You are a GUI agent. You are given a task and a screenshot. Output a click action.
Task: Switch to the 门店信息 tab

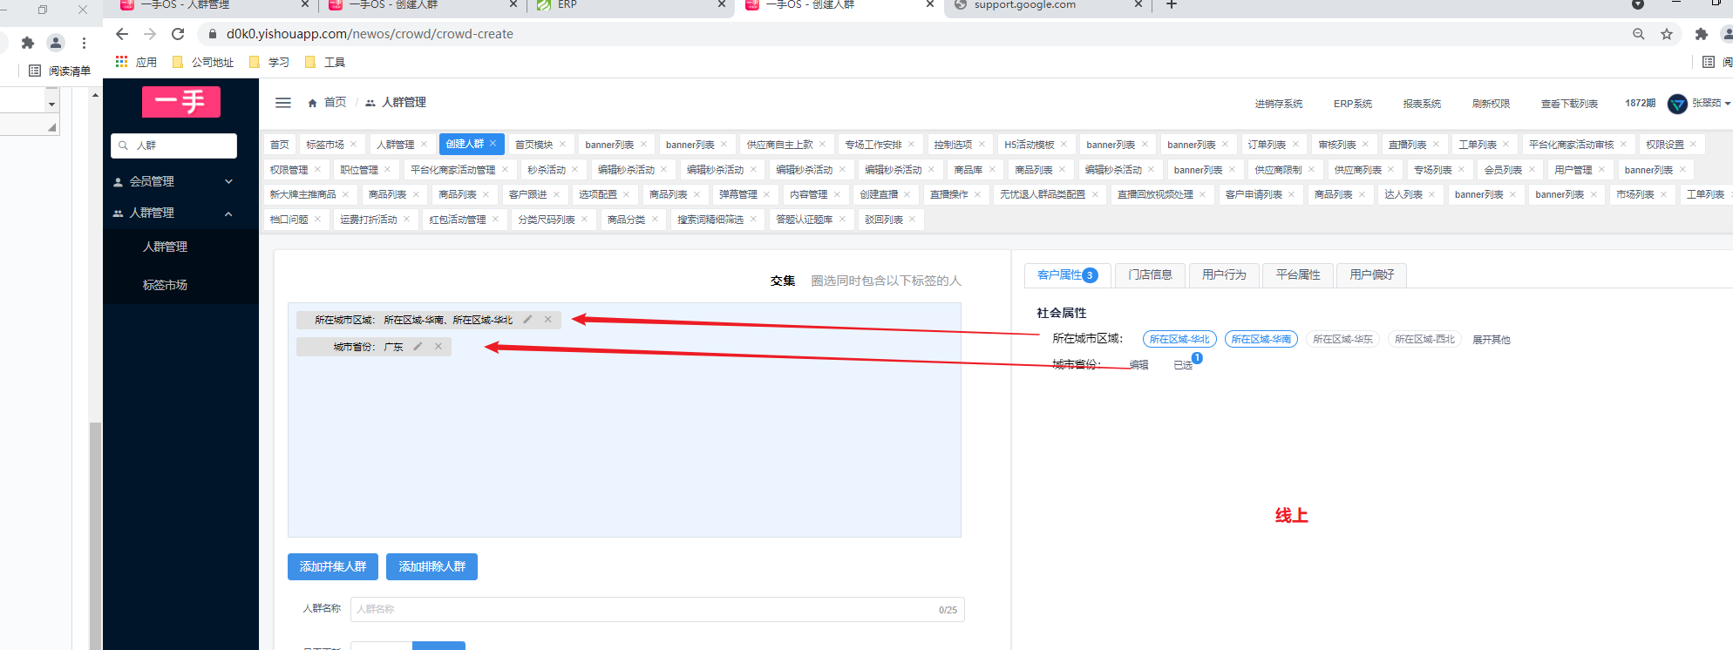tap(1150, 275)
